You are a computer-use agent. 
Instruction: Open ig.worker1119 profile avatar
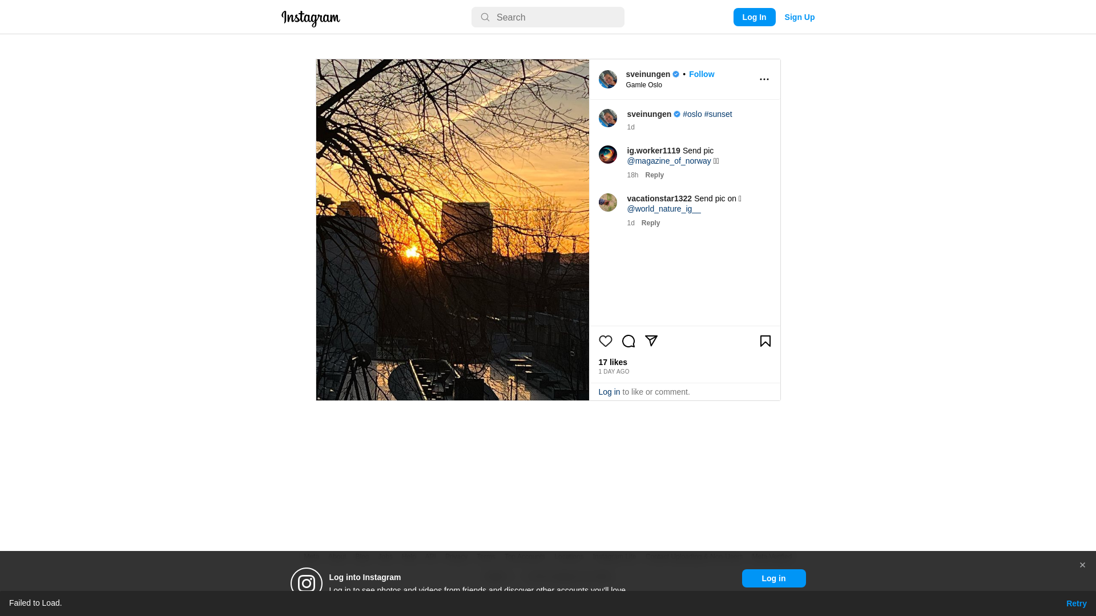(x=607, y=155)
